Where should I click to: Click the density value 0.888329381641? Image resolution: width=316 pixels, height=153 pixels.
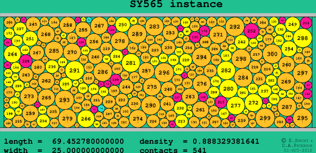(x=226, y=142)
